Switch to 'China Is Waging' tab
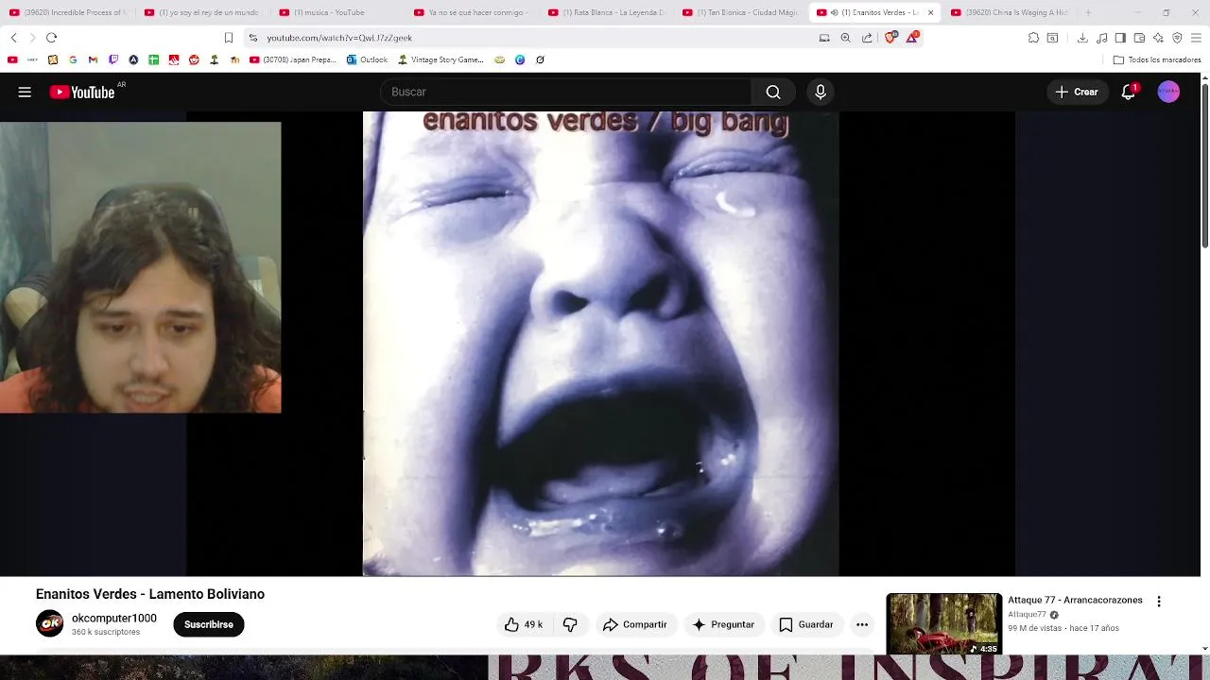 click(x=1011, y=12)
